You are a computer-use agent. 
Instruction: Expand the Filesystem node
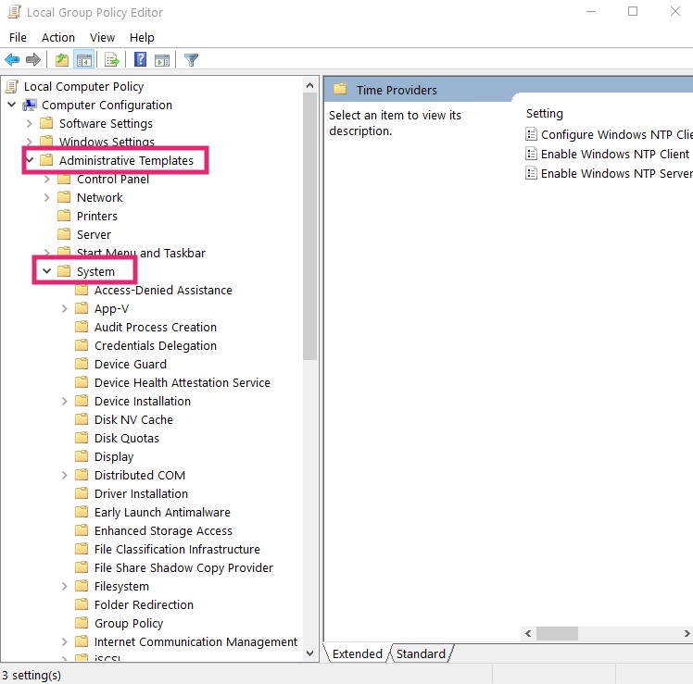(65, 586)
